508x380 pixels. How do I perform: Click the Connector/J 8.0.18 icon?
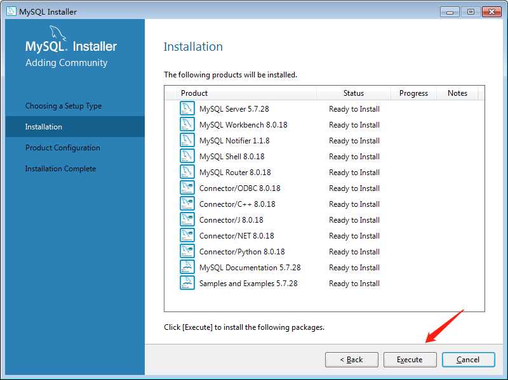[x=187, y=219]
